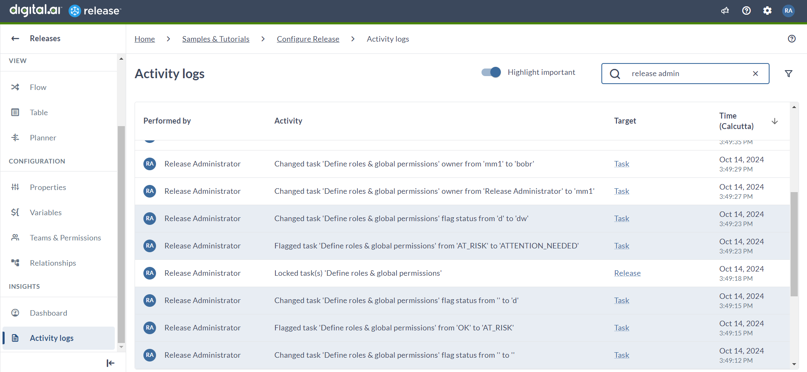The height and width of the screenshot is (372, 807).
Task: Click the search magnifier icon
Action: click(x=615, y=74)
